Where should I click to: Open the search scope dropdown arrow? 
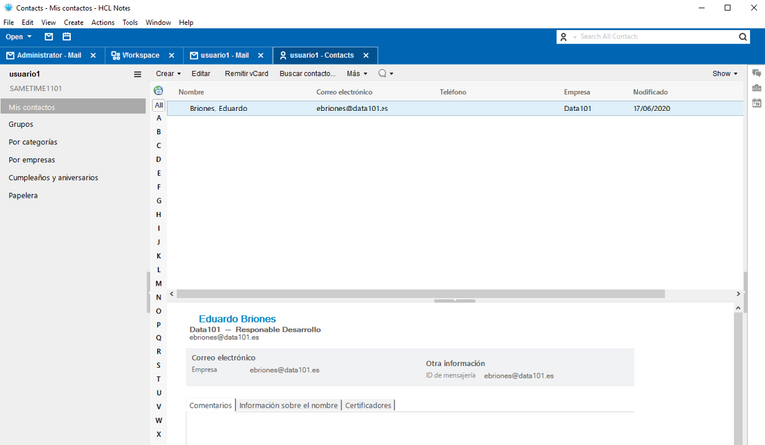click(574, 37)
